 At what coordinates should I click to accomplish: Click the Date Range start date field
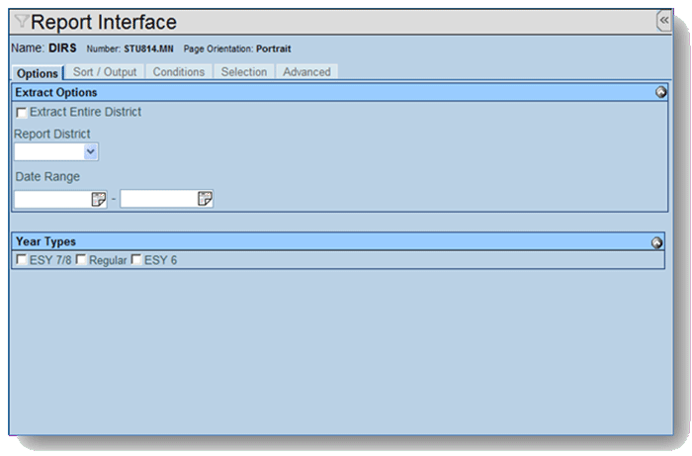[x=52, y=199]
